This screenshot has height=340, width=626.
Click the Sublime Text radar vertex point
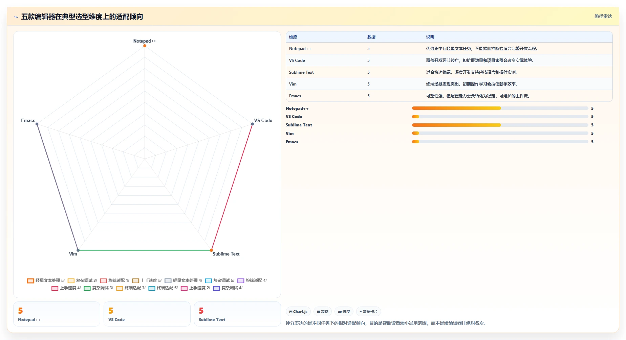coord(211,250)
